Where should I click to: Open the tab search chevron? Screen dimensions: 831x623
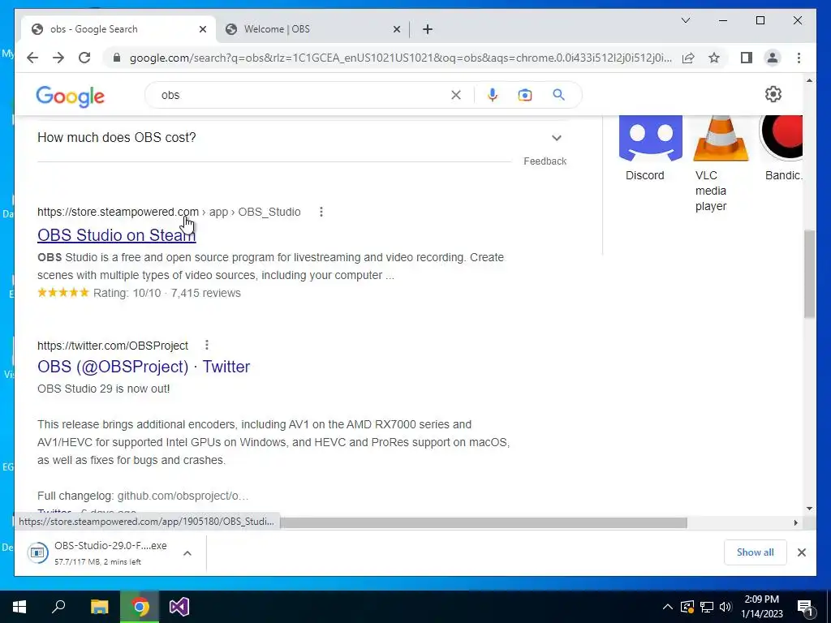click(x=685, y=20)
